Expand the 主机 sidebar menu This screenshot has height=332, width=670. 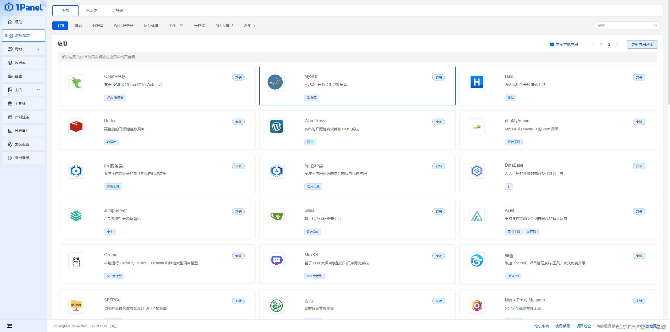(x=24, y=90)
